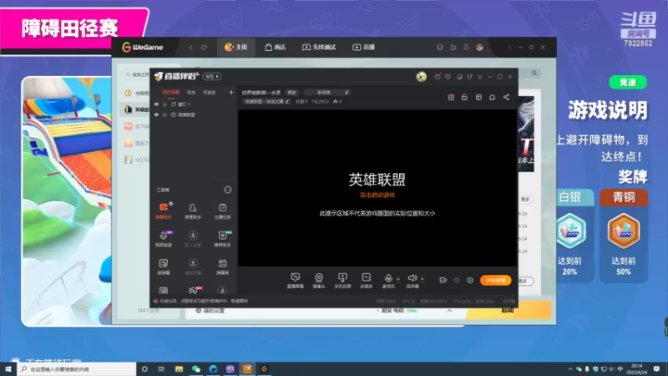Click the unlock icon in stream header
This screenshot has width=668, height=376.
click(x=464, y=97)
